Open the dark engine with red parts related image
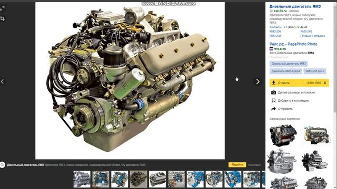Image resolution: width=337 pixels, height=189 pixels. coord(283,135)
